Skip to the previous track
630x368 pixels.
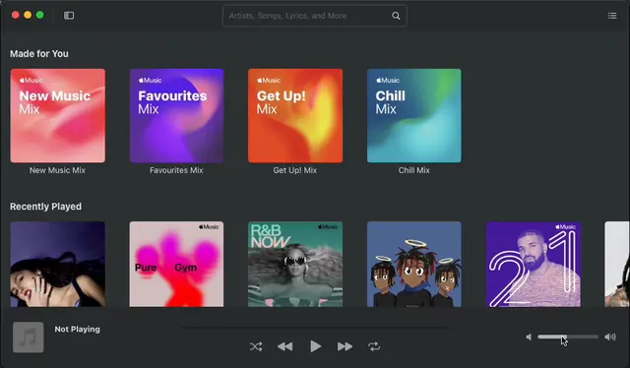(284, 346)
